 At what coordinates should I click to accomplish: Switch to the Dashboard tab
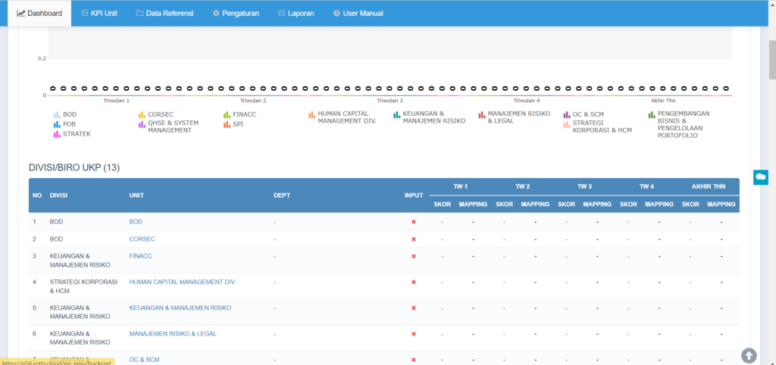click(39, 14)
